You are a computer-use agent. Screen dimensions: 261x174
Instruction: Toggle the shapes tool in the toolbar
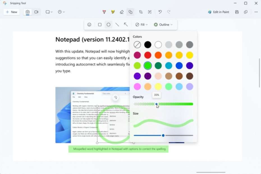click(130, 12)
